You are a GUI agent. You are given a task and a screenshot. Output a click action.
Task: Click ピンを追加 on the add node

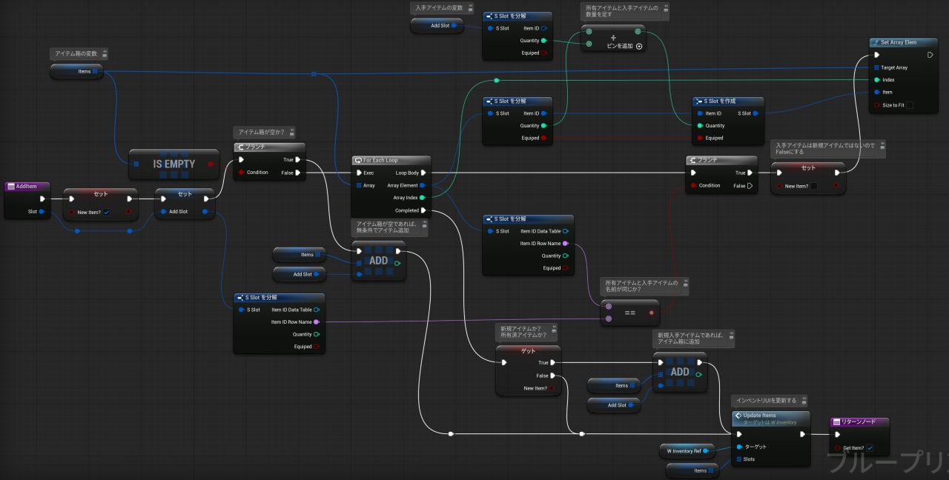pos(638,46)
